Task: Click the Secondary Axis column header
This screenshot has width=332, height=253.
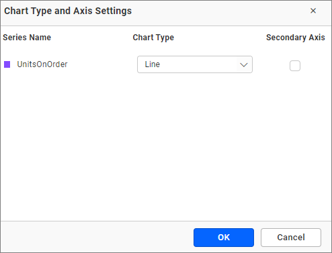Action: coord(296,38)
